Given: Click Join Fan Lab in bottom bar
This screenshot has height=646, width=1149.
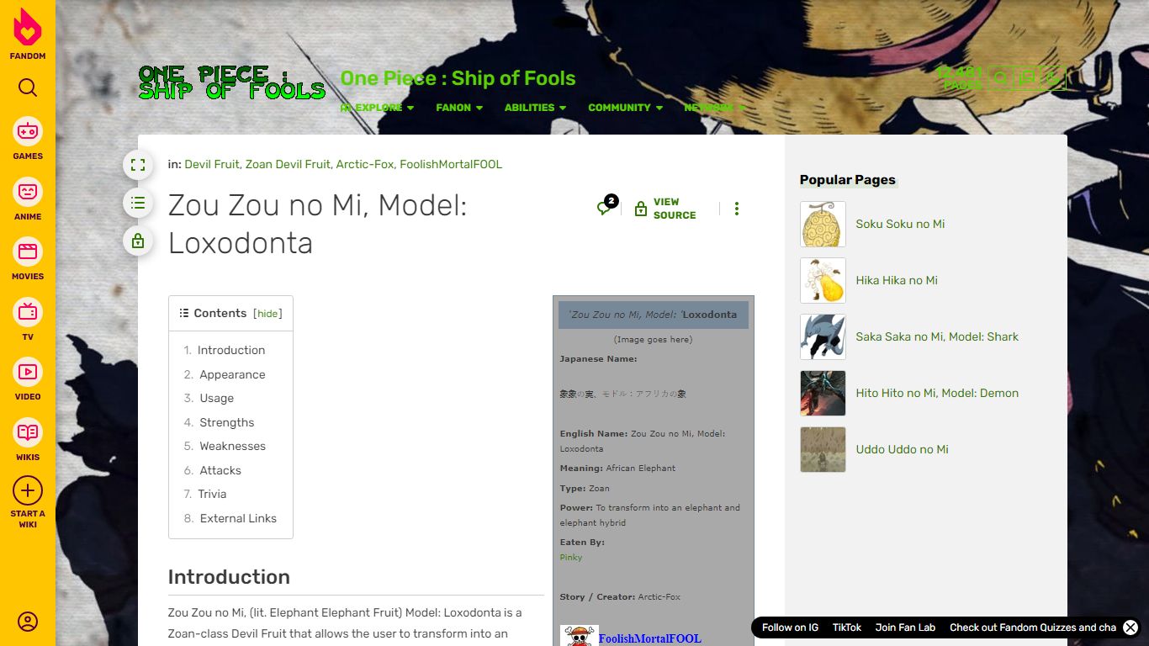Looking at the screenshot, I should (905, 627).
